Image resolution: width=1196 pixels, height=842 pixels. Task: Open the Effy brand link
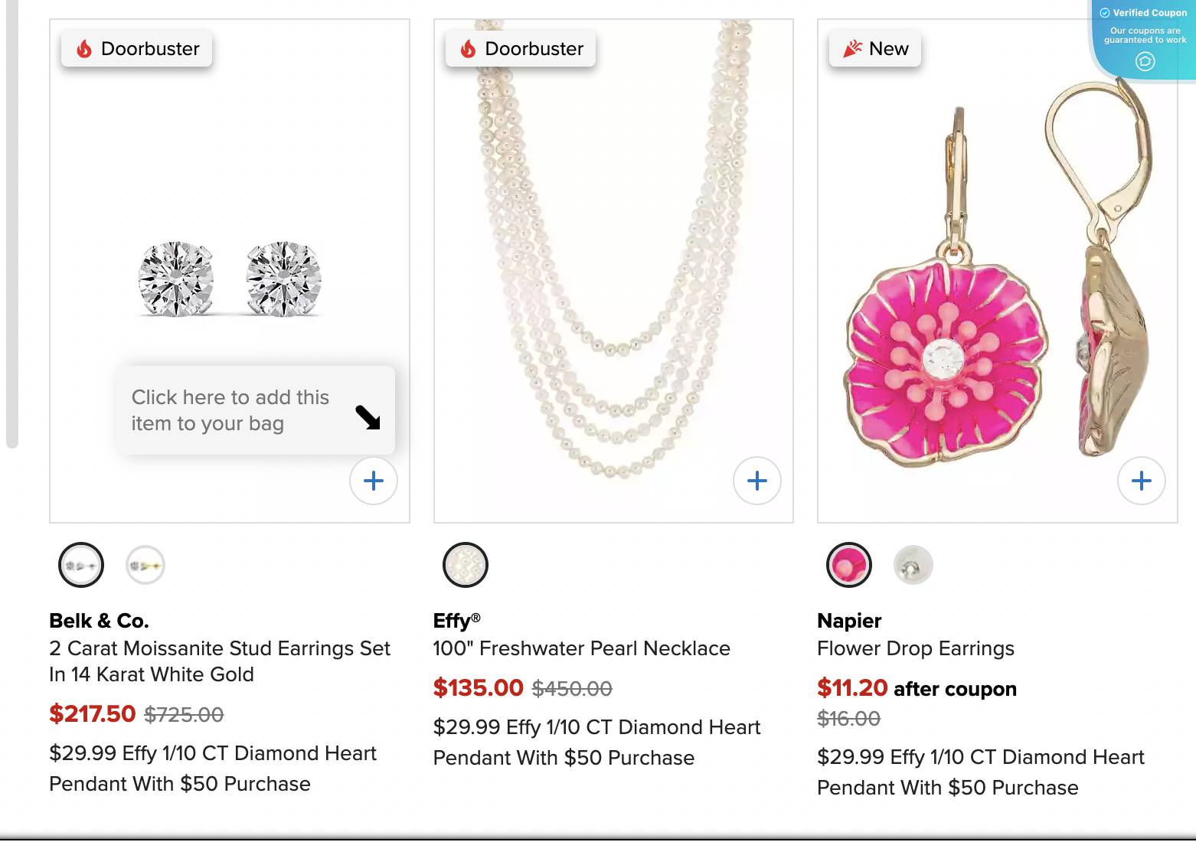click(x=455, y=621)
